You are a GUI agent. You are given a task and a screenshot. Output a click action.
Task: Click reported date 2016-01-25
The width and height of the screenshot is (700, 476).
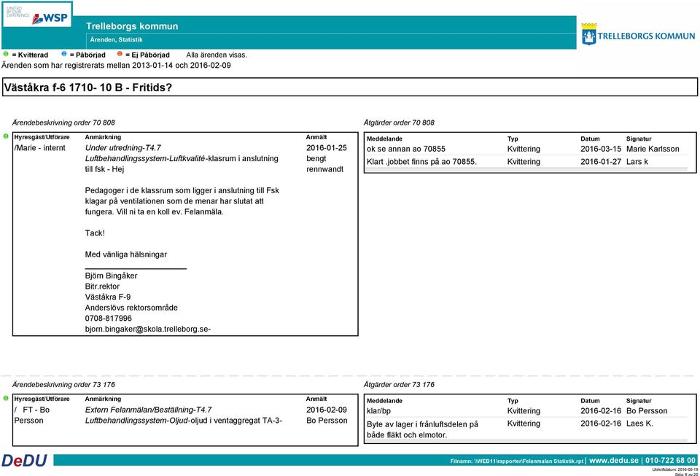tap(327, 148)
